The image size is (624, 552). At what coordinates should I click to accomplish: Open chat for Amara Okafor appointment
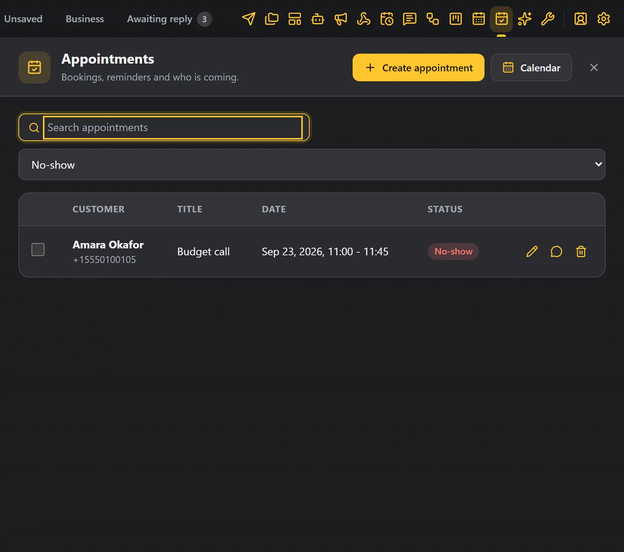[556, 251]
